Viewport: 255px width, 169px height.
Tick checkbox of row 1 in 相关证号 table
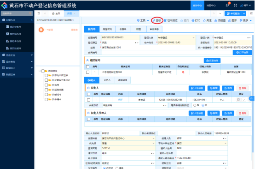[x=87, y=72]
